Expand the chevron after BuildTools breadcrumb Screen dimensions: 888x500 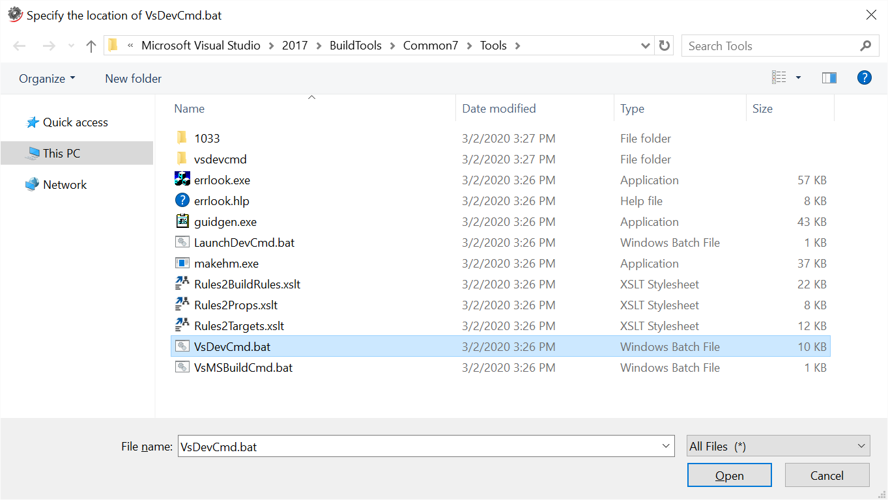[x=393, y=46]
